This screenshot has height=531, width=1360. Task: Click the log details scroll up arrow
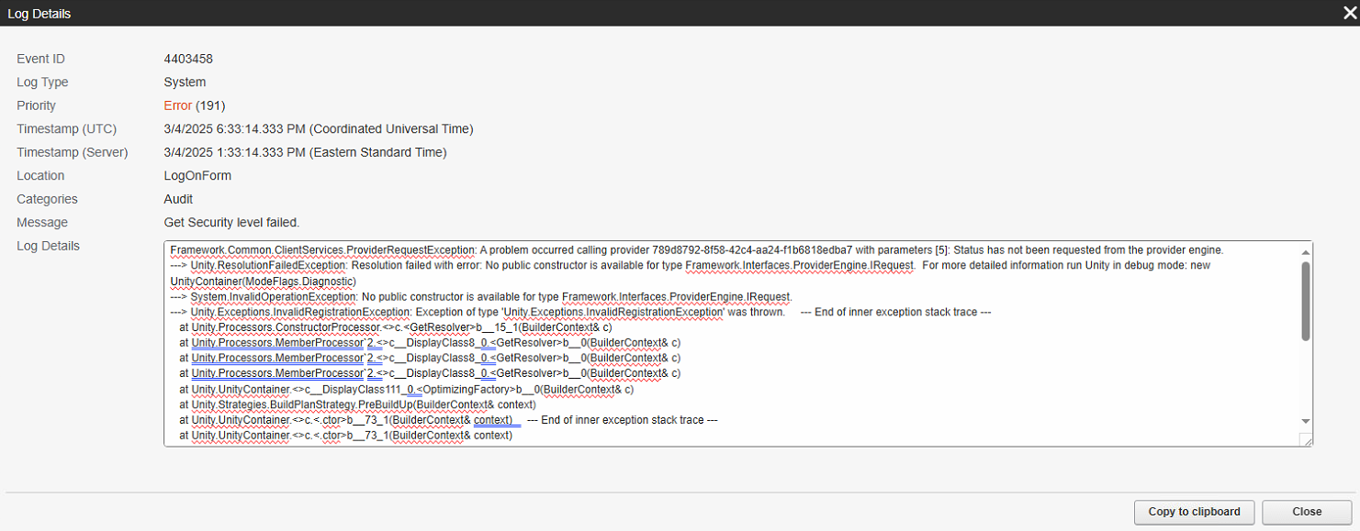click(1306, 251)
